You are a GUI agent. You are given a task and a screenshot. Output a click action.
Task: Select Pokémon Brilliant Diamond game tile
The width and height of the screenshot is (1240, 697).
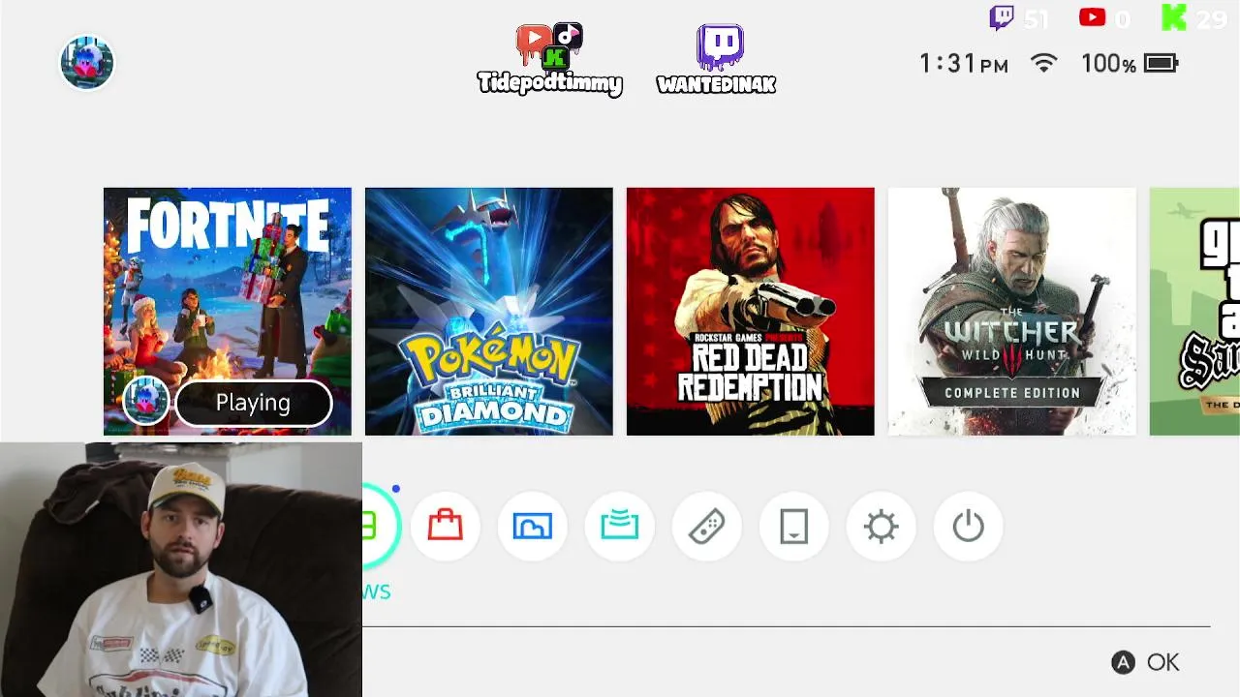489,312
